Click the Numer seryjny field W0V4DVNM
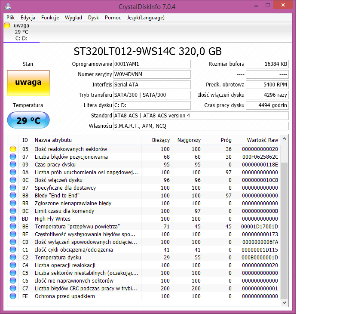Viewport: 352px width, 314px height. tap(152, 74)
